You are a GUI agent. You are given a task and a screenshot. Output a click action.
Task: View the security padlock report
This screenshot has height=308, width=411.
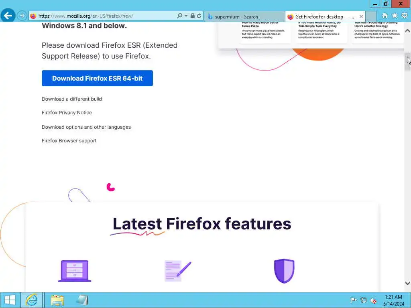[192, 16]
